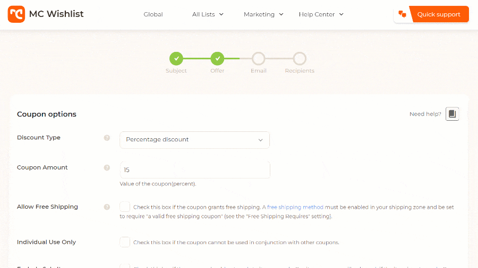
Task: Expand the Marketing menu
Action: [263, 14]
